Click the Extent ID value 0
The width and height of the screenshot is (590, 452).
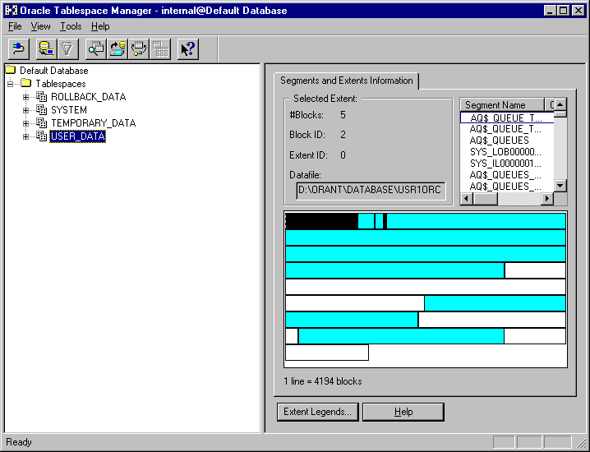(343, 155)
